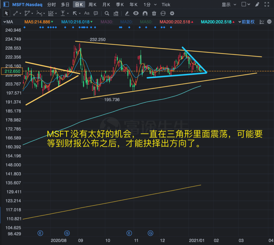Click the sync drawings icon
This screenshot has width=274, height=245.
tap(163, 13)
